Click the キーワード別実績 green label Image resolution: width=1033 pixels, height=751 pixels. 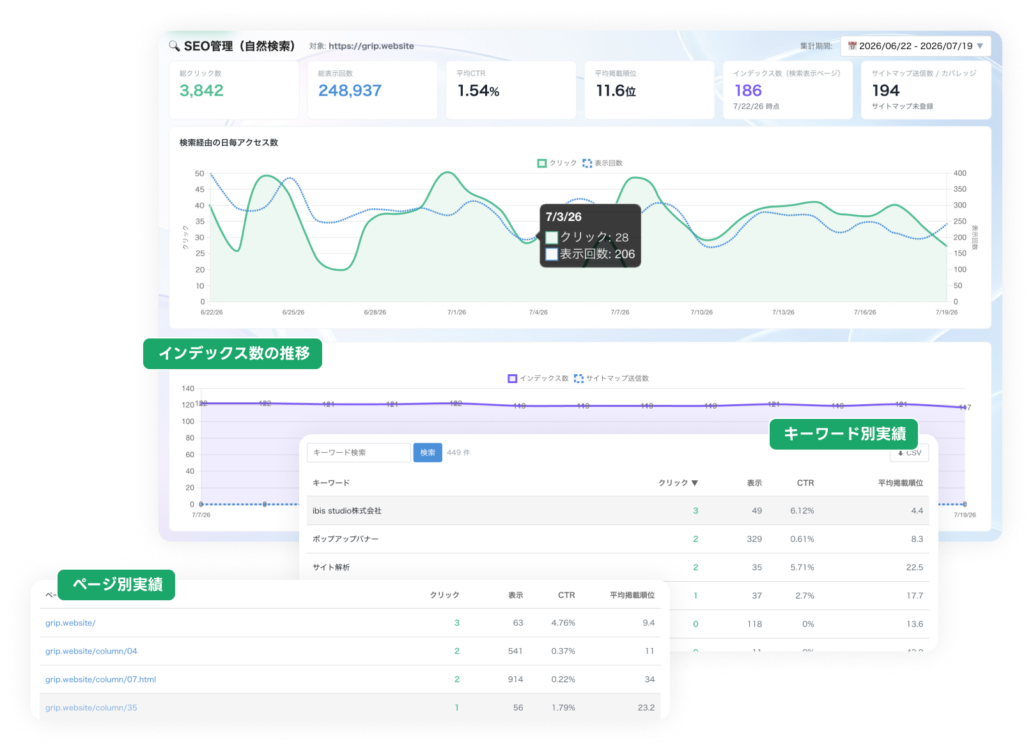coord(844,434)
